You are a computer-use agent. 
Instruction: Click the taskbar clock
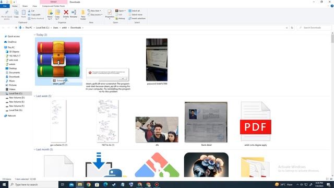tap(319, 184)
